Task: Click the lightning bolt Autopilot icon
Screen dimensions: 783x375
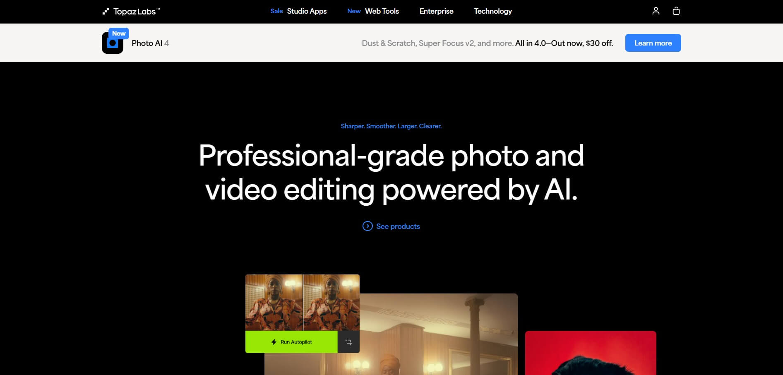Action: 274,342
